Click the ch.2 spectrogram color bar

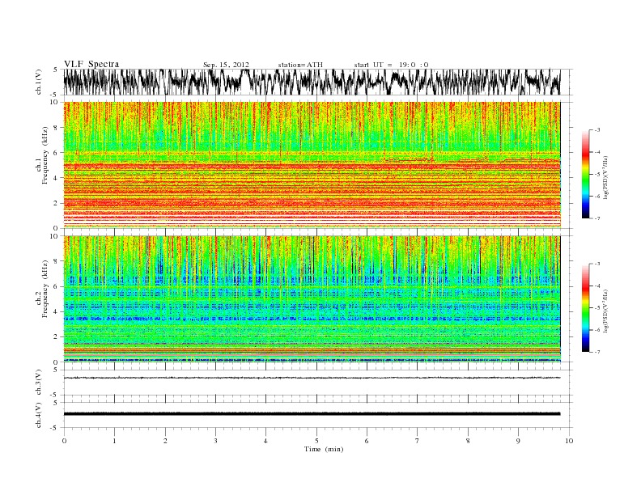[x=585, y=308]
